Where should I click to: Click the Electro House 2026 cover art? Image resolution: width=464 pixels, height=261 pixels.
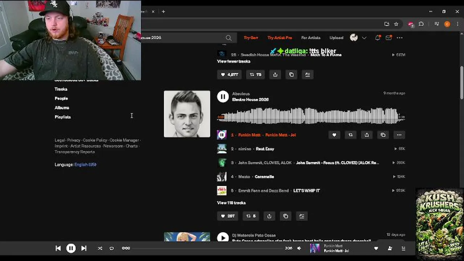pyautogui.click(x=187, y=114)
